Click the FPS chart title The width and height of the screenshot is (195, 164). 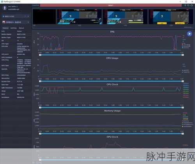(x=112, y=32)
